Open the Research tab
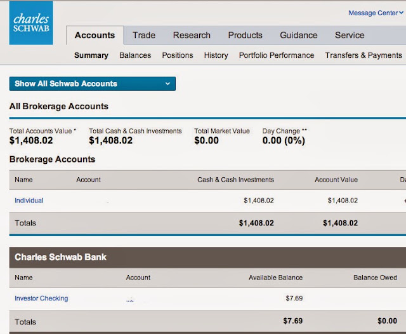The image size is (406, 334). 192,35
